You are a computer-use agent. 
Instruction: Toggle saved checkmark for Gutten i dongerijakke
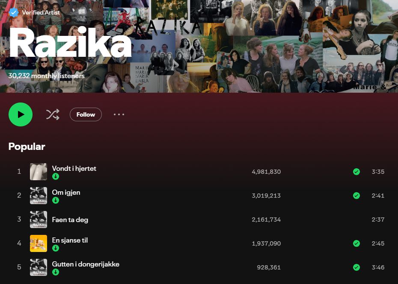pyautogui.click(x=356, y=267)
